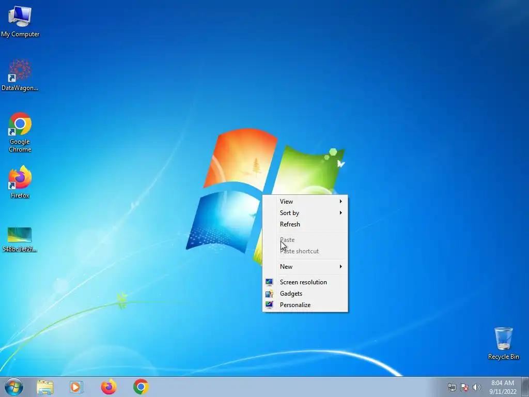The width and height of the screenshot is (529, 397).
Task: Click the New submenu arrow
Action: [x=341, y=267]
